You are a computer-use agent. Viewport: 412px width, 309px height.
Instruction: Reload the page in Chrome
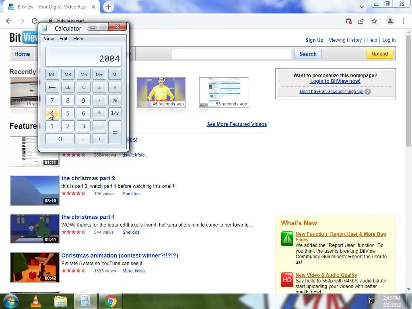35,21
